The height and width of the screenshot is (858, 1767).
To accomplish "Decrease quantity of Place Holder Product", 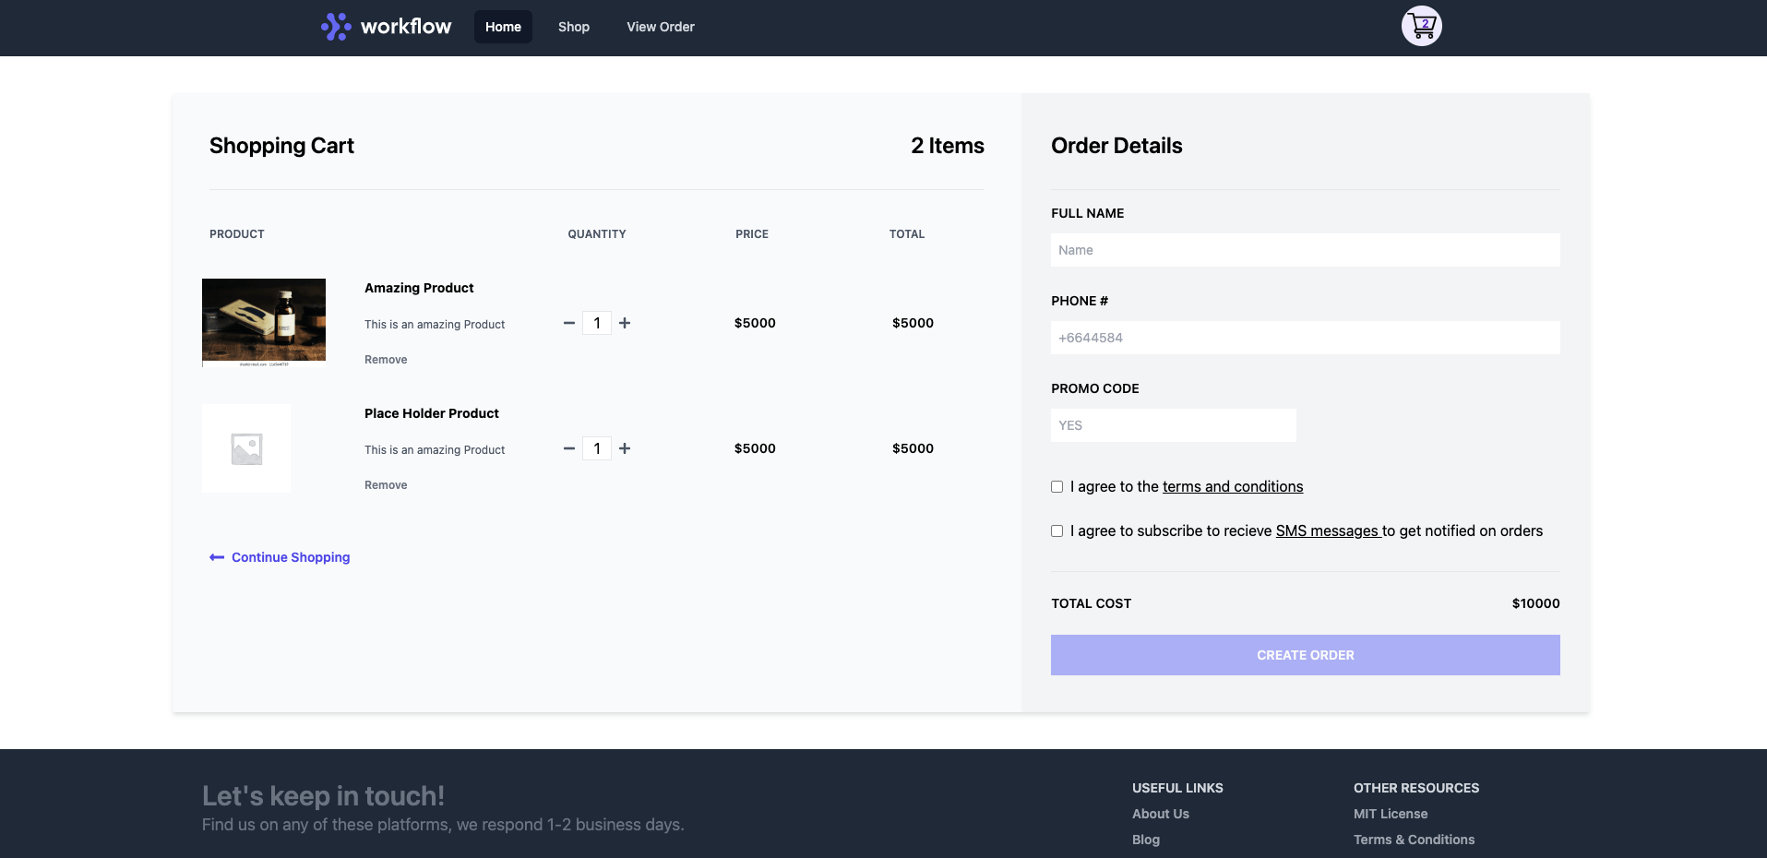I will pos(569,448).
